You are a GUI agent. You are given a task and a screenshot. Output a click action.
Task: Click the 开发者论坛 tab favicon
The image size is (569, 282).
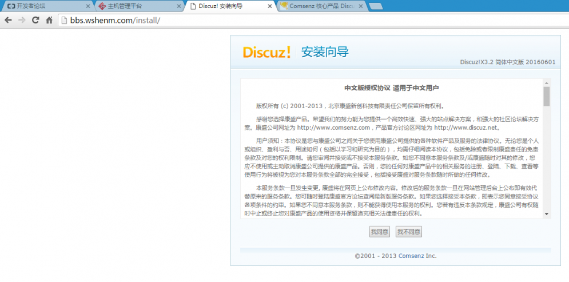click(11, 6)
